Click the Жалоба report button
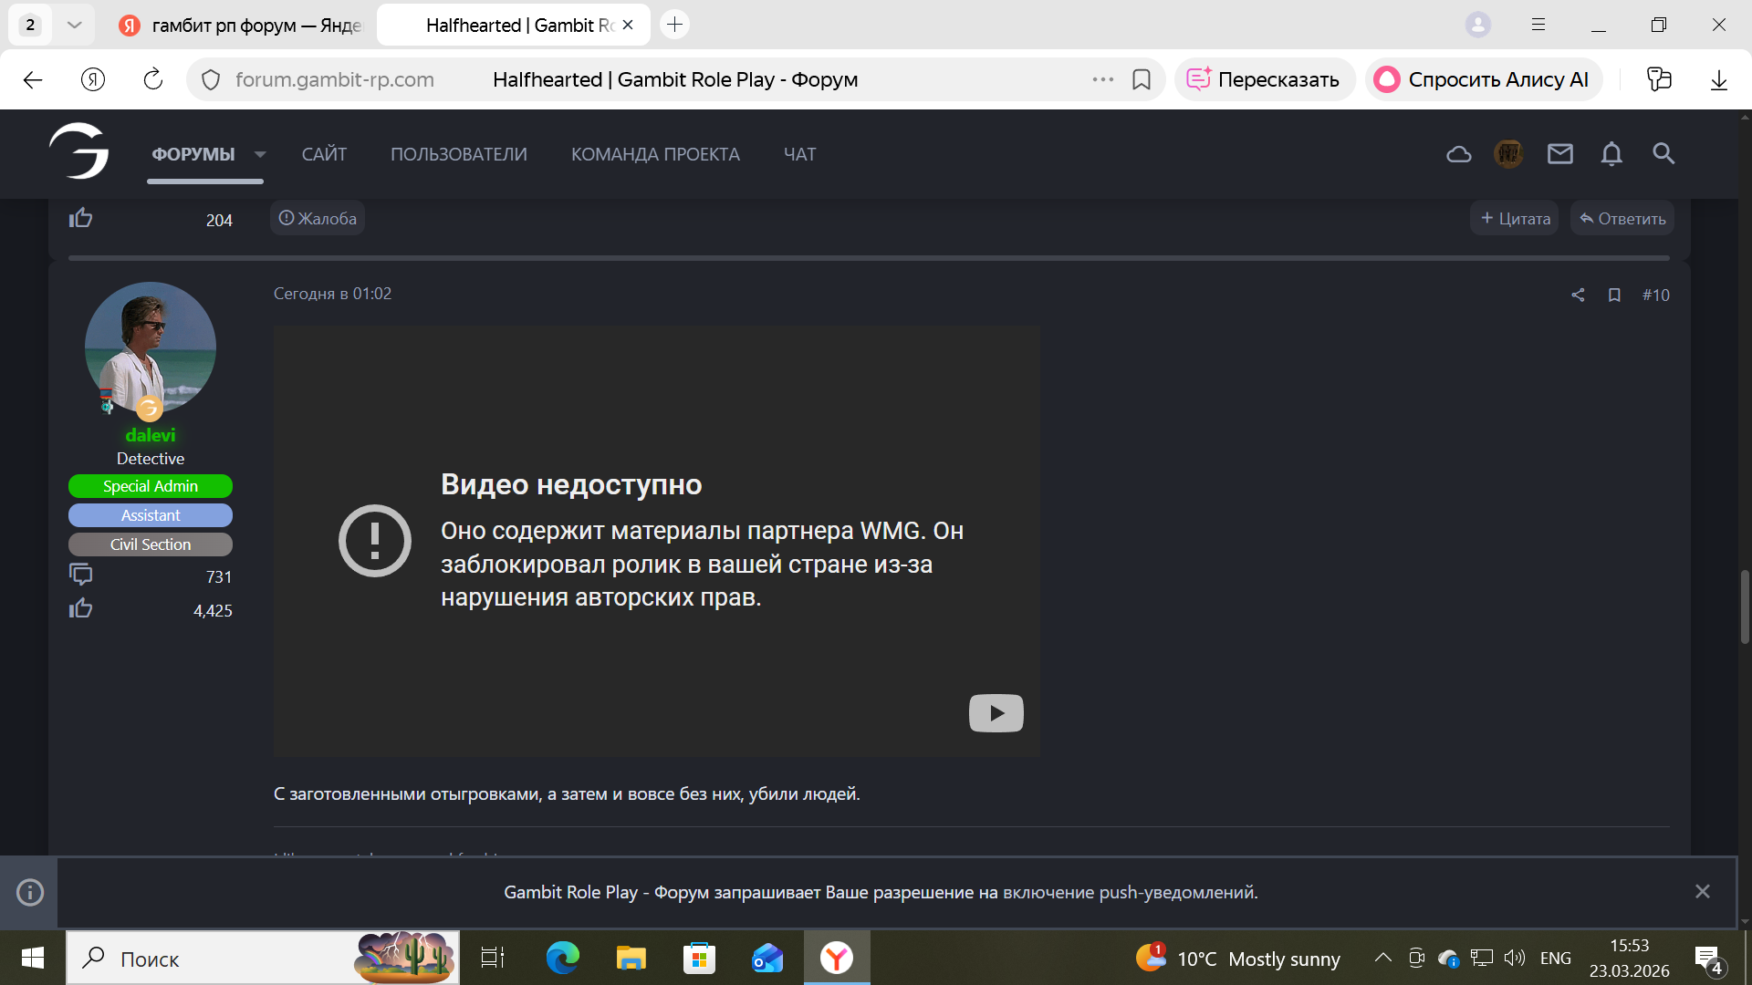The image size is (1752, 985). click(x=318, y=219)
